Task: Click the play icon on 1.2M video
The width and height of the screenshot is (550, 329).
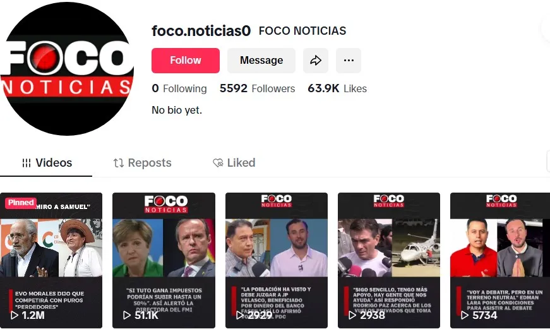Action: click(15, 315)
